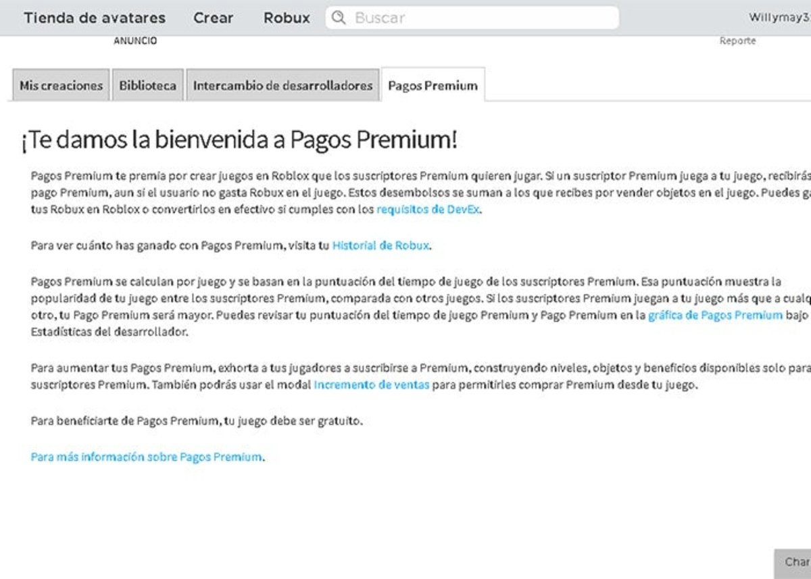Open the Para más información sobre Pagos Premium link
The height and width of the screenshot is (579, 811).
pos(146,457)
